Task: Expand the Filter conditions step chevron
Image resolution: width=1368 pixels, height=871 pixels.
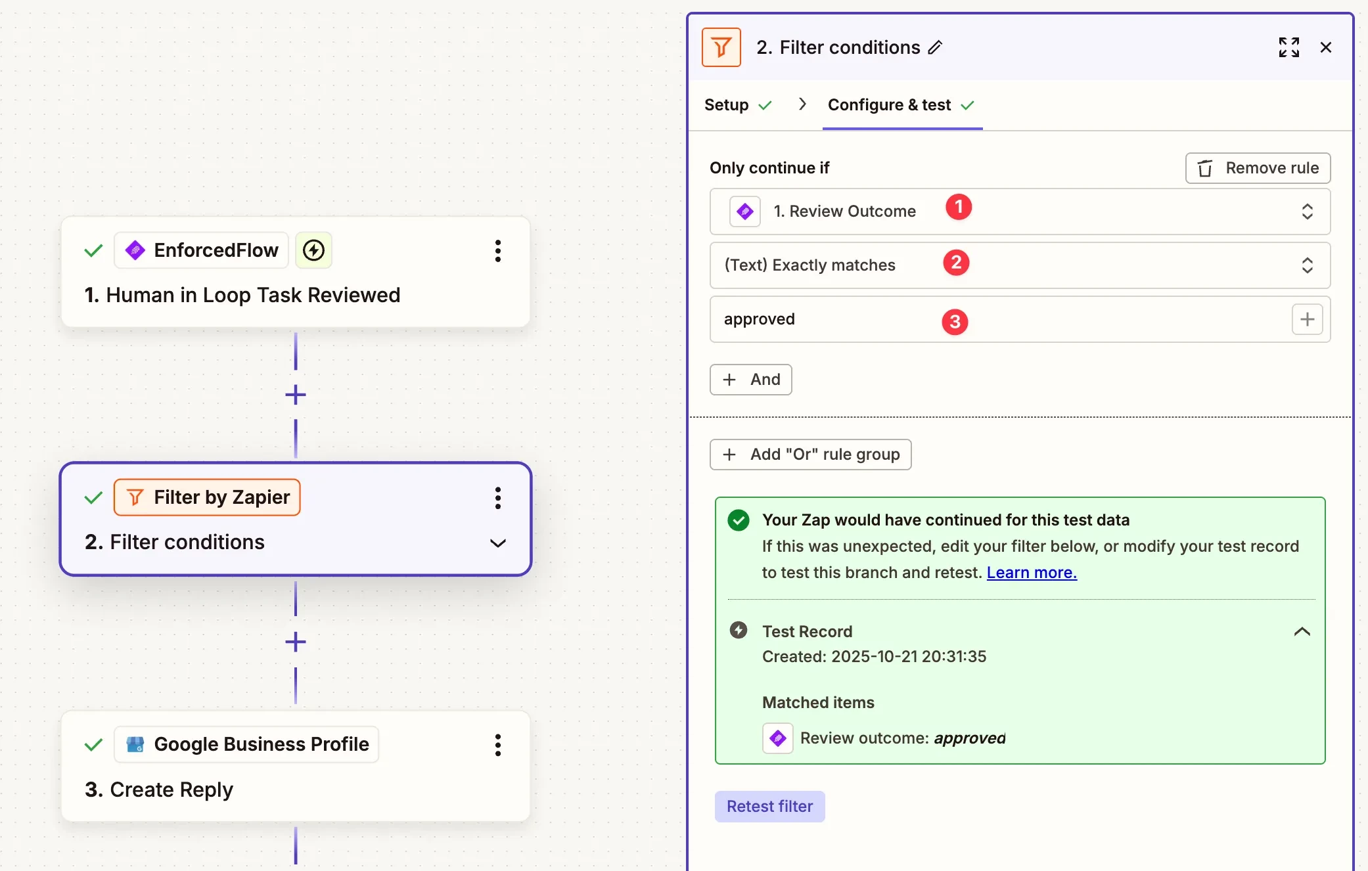Action: (x=498, y=543)
